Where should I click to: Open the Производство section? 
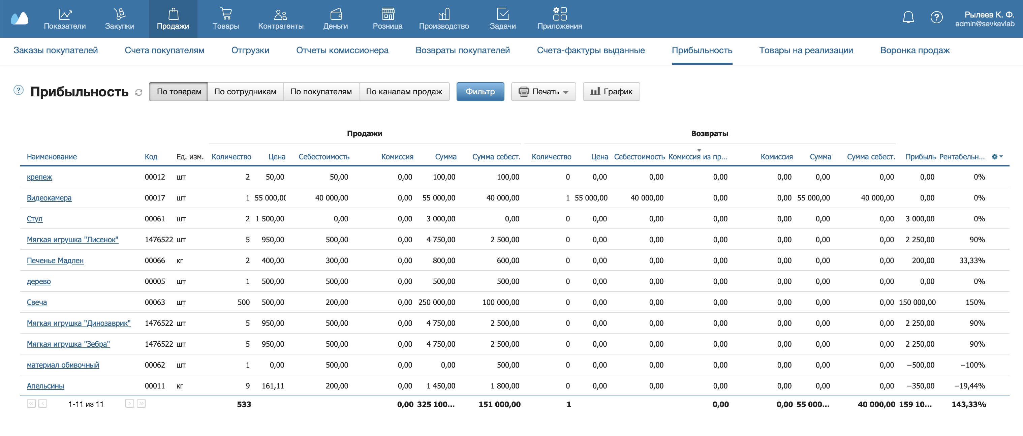(x=443, y=19)
